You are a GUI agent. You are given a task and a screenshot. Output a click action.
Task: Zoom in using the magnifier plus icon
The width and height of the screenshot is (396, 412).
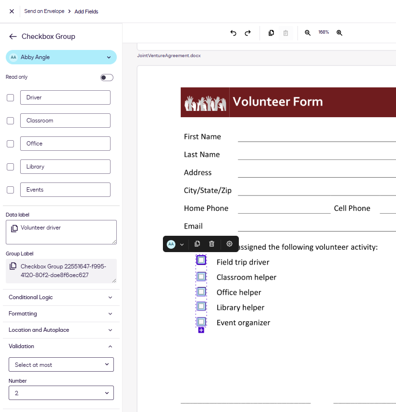coord(339,33)
